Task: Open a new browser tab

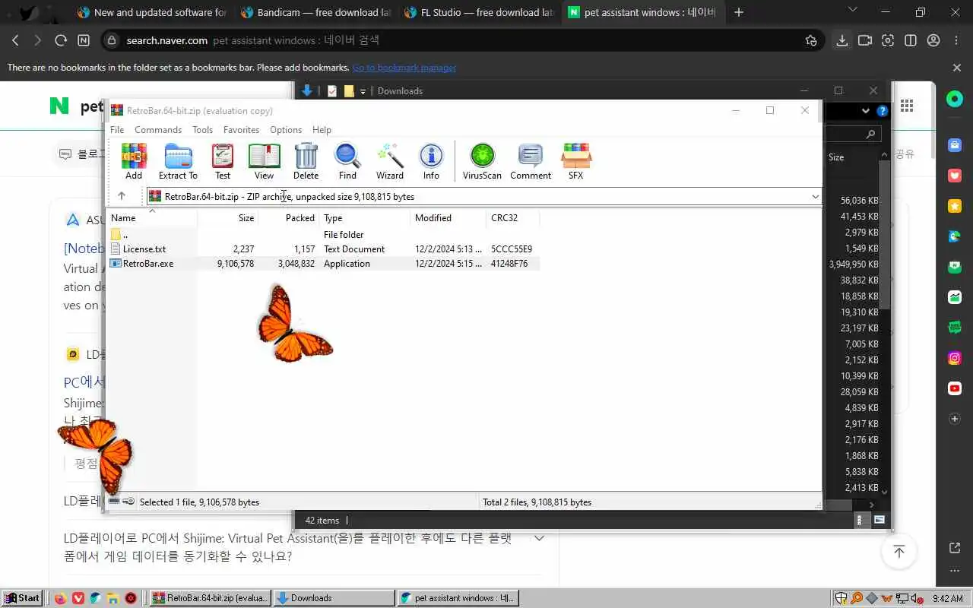Action: pos(738,12)
